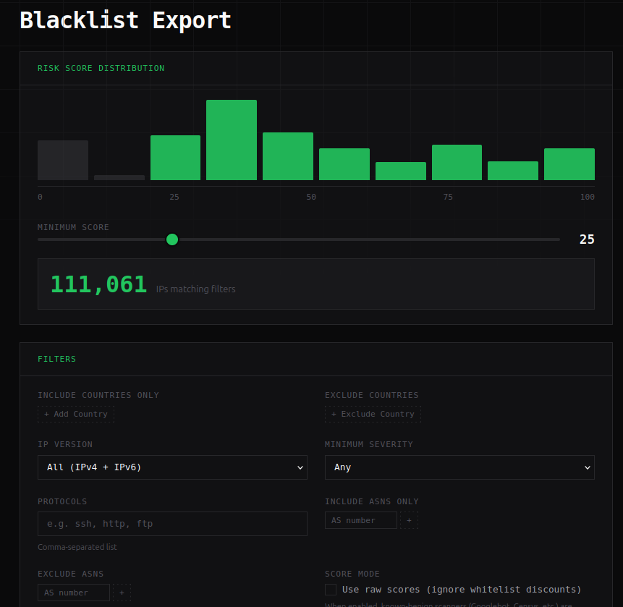Click the greyed-out first histogram bar
Image resolution: width=623 pixels, height=607 pixels.
click(x=62, y=159)
